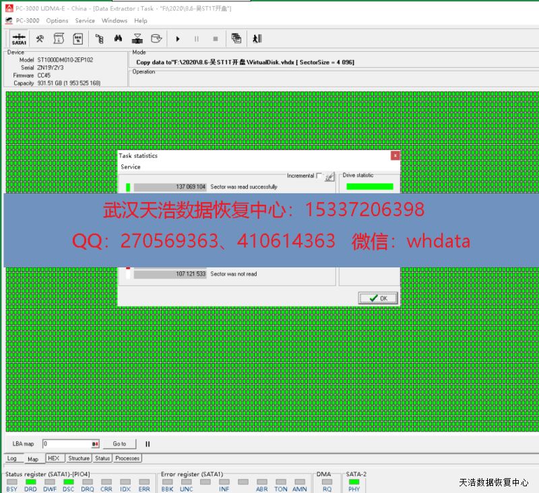Switch to the HEX tab
539x493 pixels.
point(54,458)
